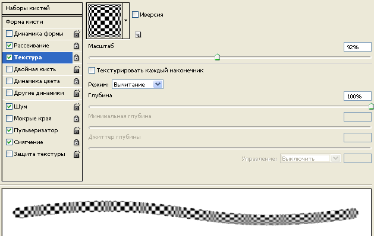This screenshot has height=236, width=374.
Task: Click the Шум label
Action: coord(20,107)
